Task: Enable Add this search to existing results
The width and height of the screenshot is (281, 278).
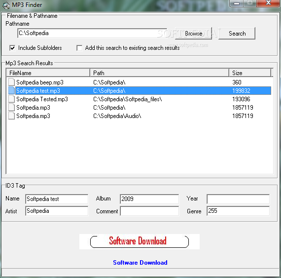Action: click(x=79, y=48)
